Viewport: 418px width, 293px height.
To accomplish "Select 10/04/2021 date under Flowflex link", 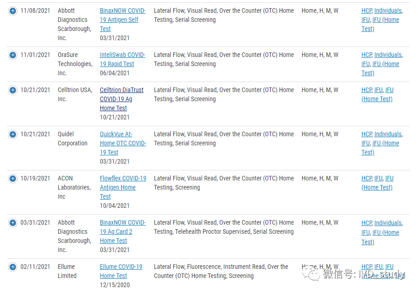I will click(x=115, y=206).
